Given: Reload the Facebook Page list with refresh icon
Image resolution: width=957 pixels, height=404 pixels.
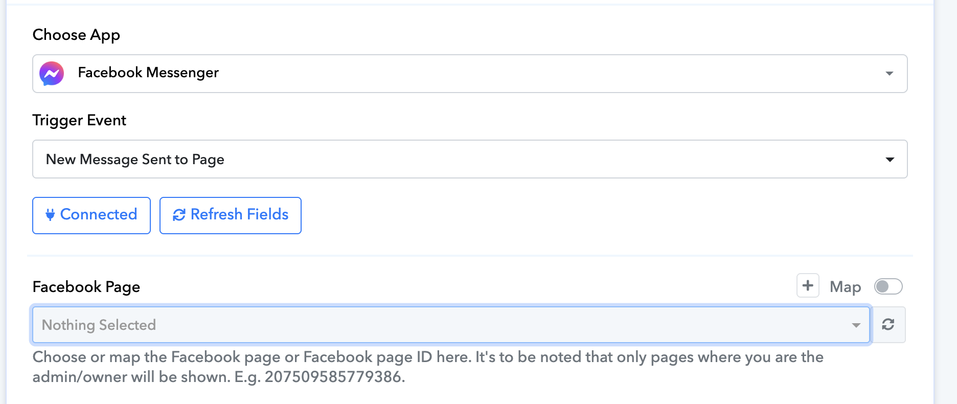Looking at the screenshot, I should coord(888,324).
